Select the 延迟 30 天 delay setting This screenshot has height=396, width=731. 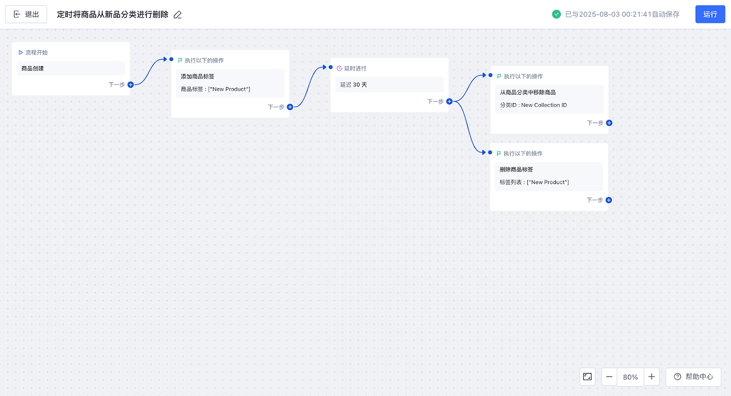pos(389,85)
